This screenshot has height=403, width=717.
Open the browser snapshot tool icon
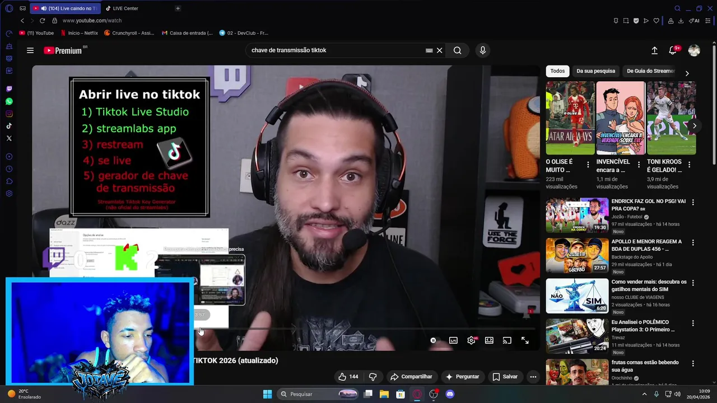(626, 21)
